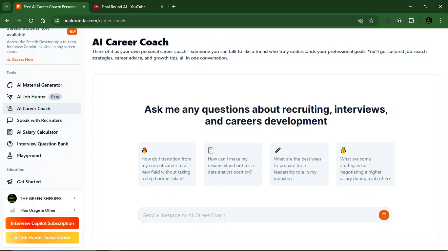Image resolution: width=448 pixels, height=251 pixels.
Task: Click the AI Salary Calculator icon
Action: pos(10,132)
